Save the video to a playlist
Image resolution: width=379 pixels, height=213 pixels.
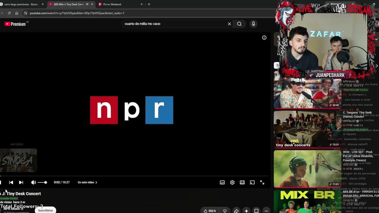[256, 211]
